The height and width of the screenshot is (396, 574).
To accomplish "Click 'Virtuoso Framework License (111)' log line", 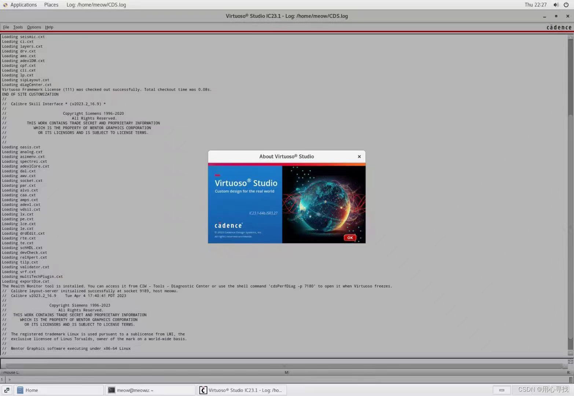I will pos(107,89).
